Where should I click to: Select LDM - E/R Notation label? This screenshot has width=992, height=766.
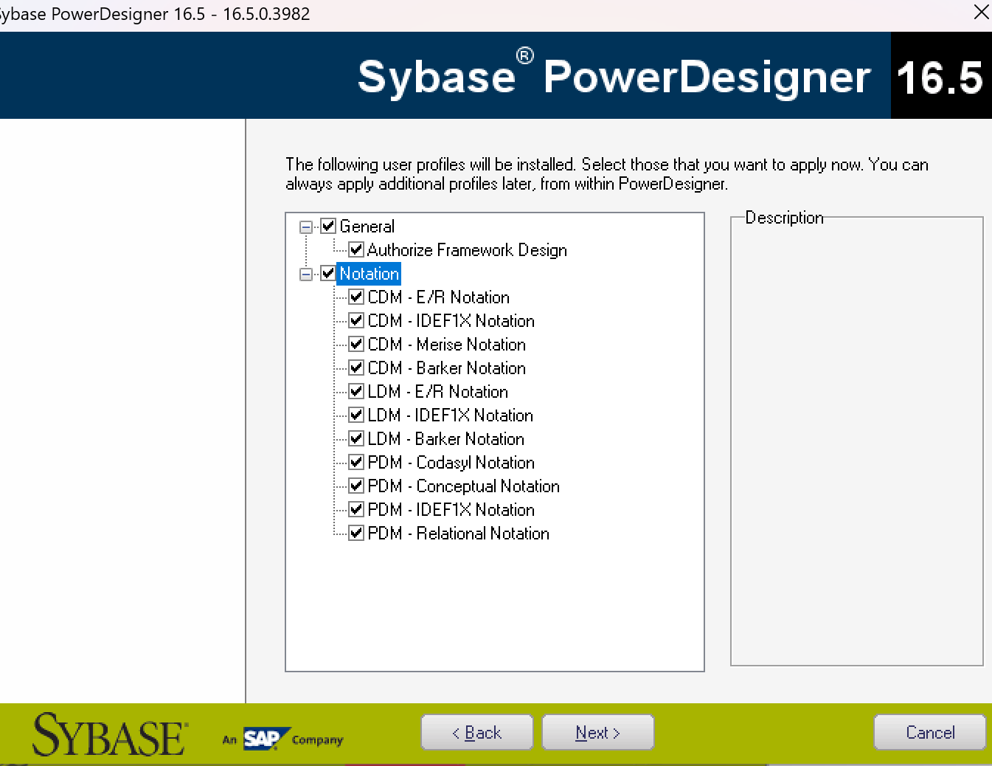point(438,392)
